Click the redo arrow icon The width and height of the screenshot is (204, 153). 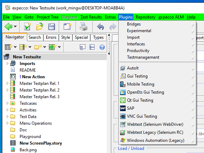113,27
